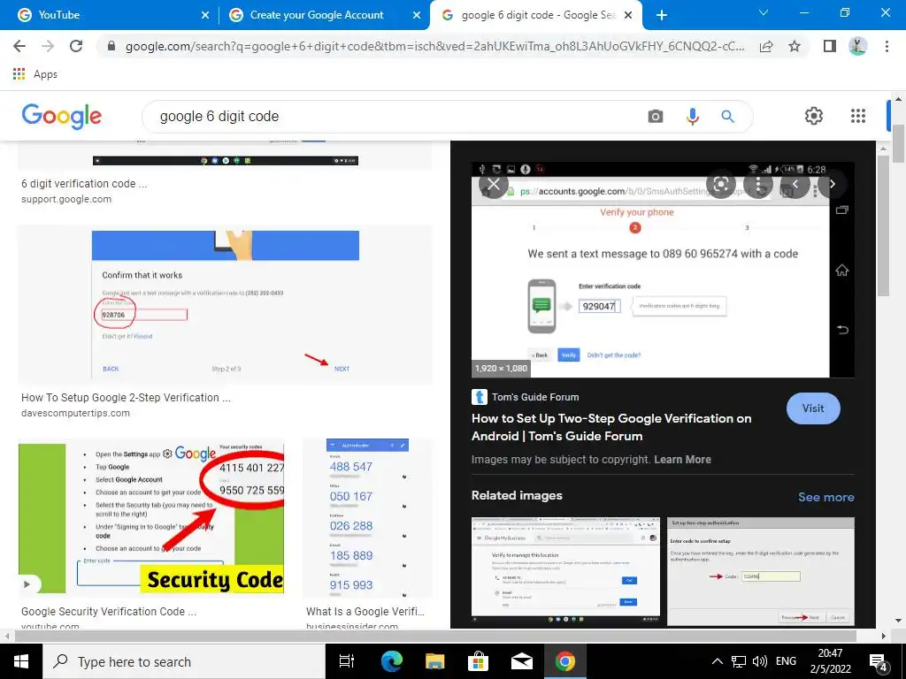Image resolution: width=906 pixels, height=679 pixels.
Task: Click the davescomputertips.com source text
Action: coord(75,413)
